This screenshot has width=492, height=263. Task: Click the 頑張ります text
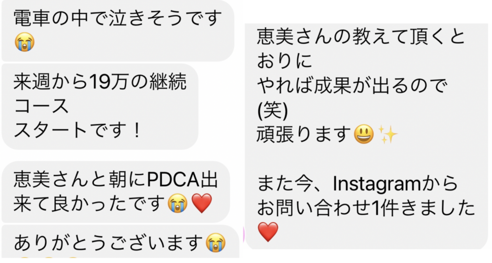304,134
